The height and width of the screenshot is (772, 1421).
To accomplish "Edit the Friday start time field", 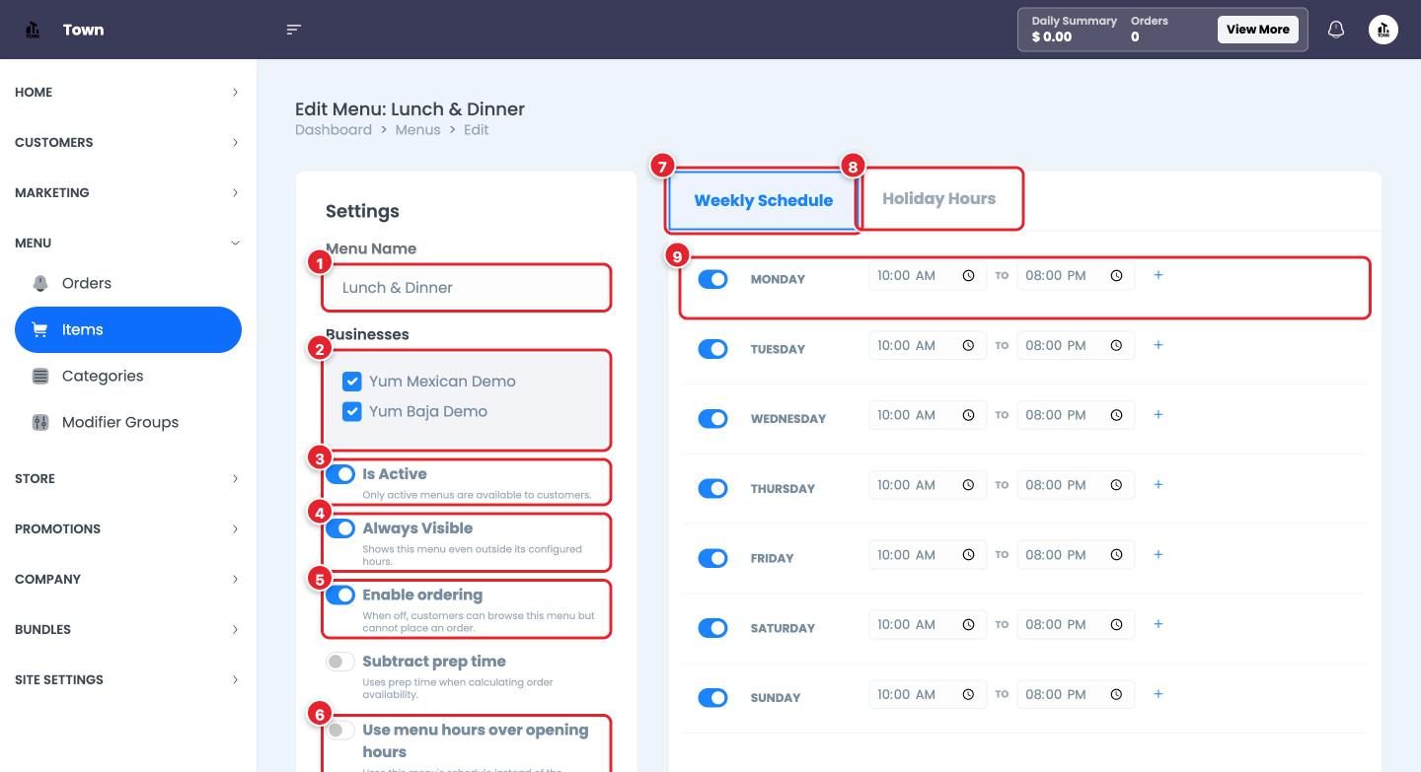I will [928, 555].
